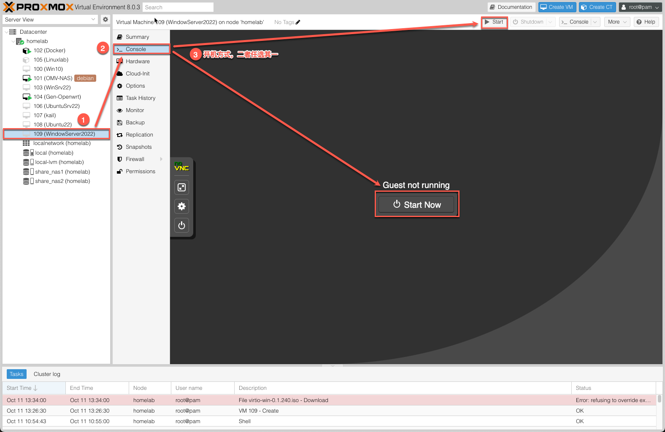Select 106 (UbuntuSrv22) in the tree
665x432 pixels.
point(57,106)
